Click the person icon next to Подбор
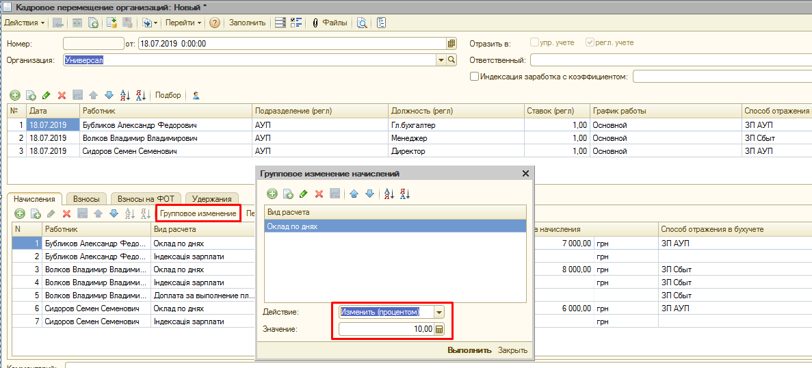812x368 pixels. (x=196, y=95)
